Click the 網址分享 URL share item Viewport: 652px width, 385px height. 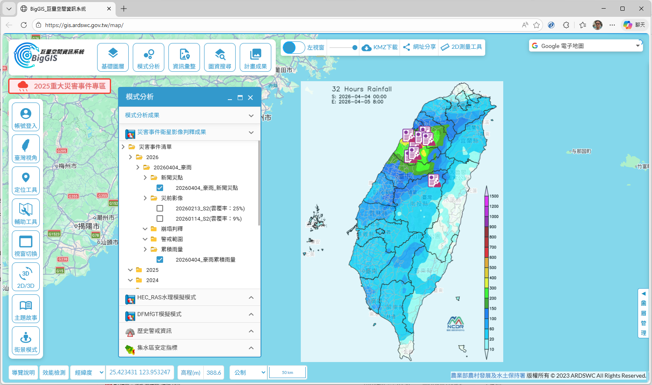419,47
